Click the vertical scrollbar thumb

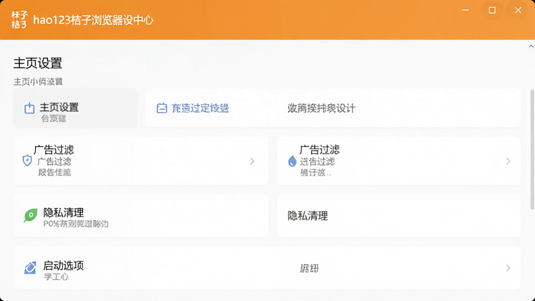click(532, 149)
